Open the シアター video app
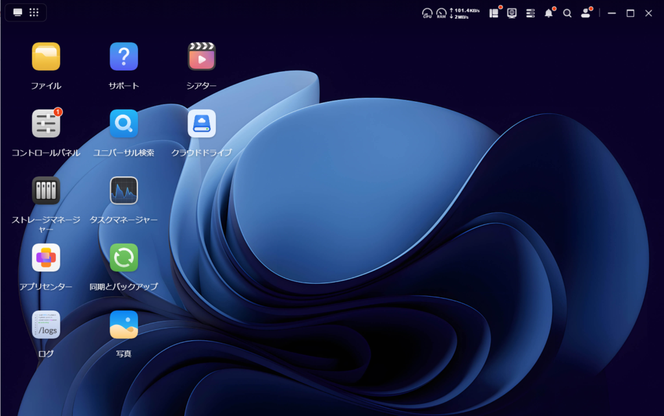This screenshot has height=416, width=664. coord(202,57)
